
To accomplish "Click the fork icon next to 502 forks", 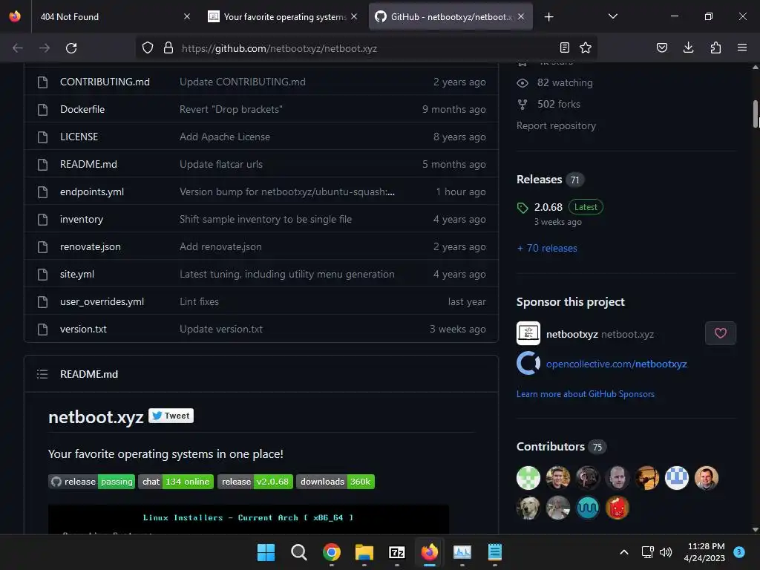I will 522,104.
